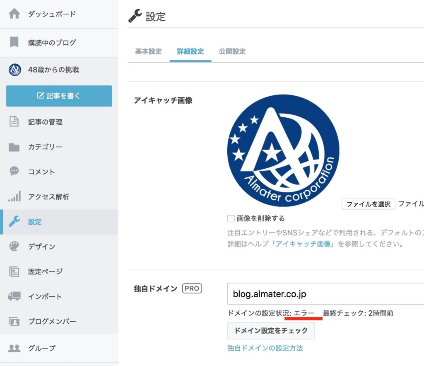Click the bookmark icon for subscribed blogs
This screenshot has width=424, height=366.
pyautogui.click(x=14, y=42)
